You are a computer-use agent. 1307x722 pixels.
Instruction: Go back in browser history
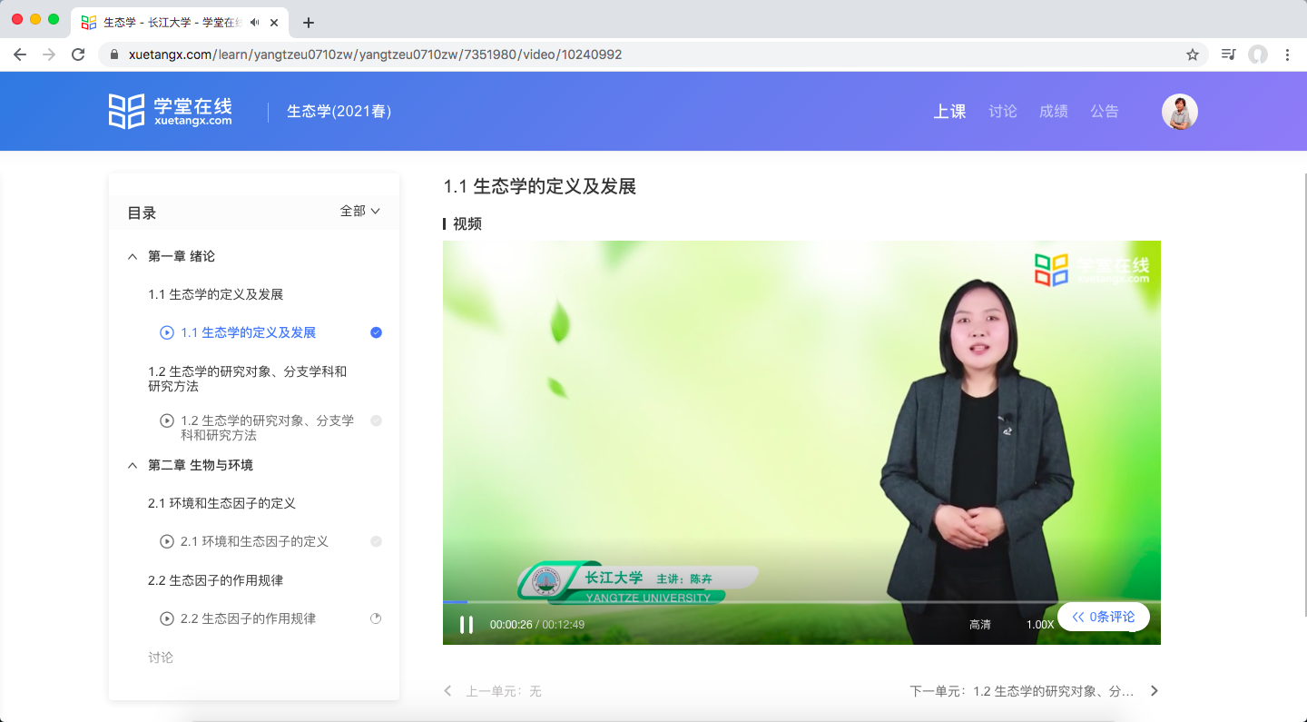20,54
